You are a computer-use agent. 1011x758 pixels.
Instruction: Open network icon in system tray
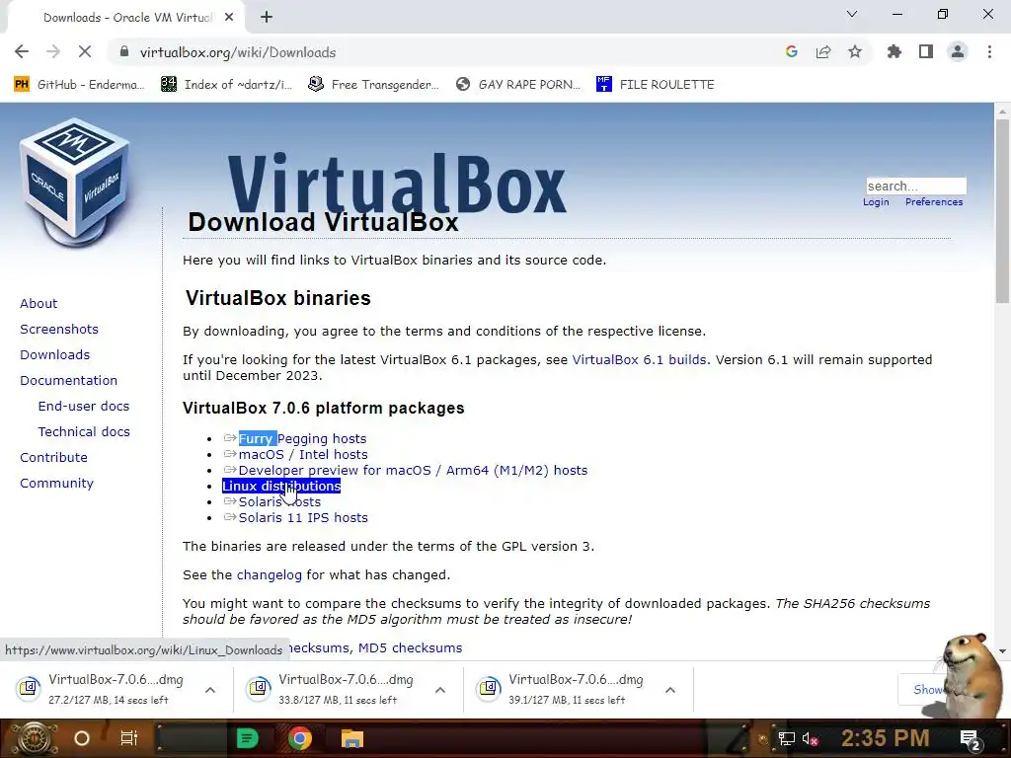click(786, 739)
